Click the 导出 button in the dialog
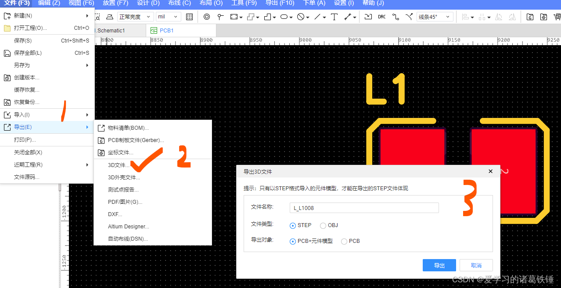561x288 pixels. point(439,265)
